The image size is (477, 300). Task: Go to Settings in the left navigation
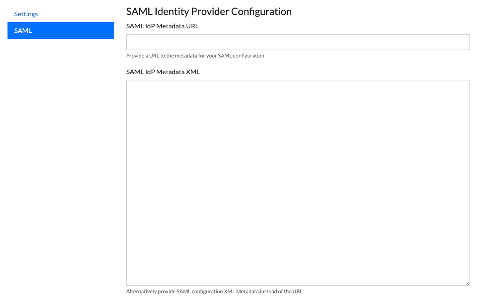26,14
